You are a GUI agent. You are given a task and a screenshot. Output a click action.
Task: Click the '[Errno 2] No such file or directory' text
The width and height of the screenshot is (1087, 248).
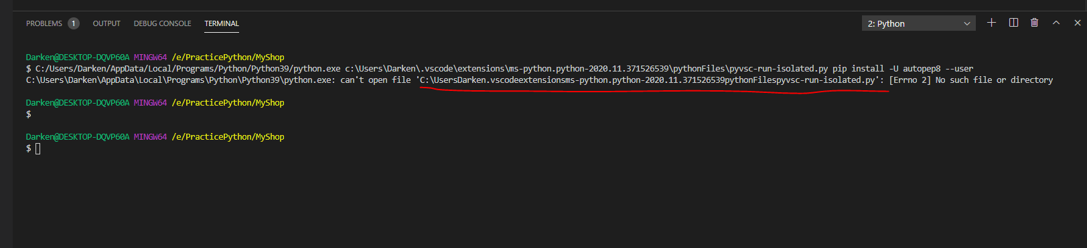click(971, 80)
